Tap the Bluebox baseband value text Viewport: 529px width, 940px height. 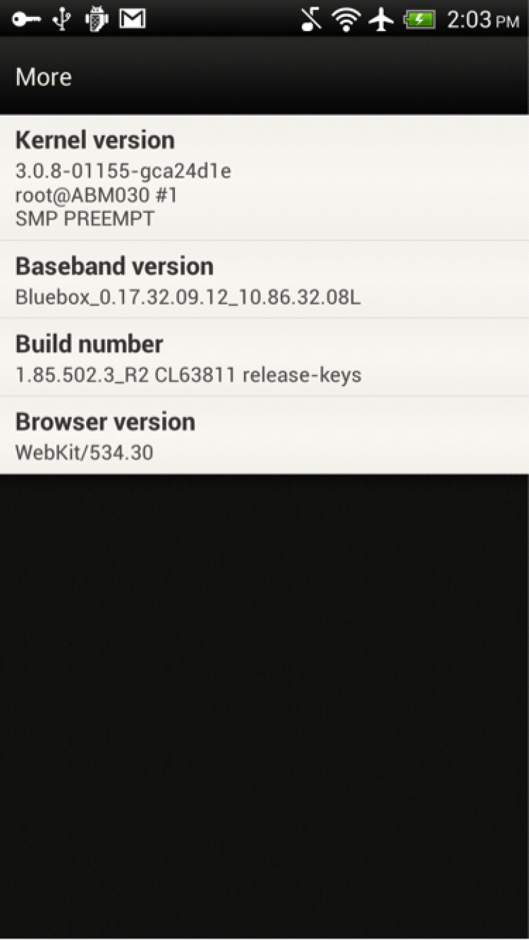point(188,298)
